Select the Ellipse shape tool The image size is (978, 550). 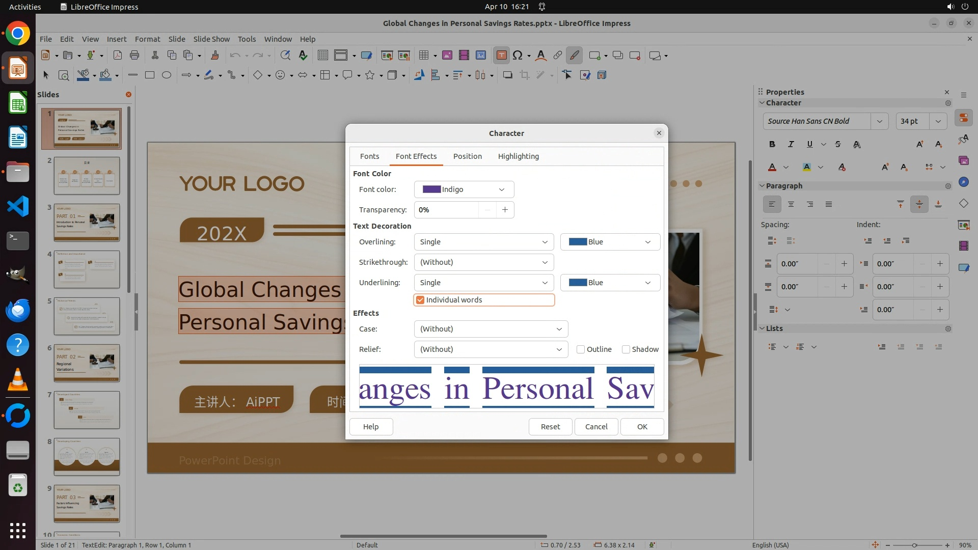coord(167,75)
